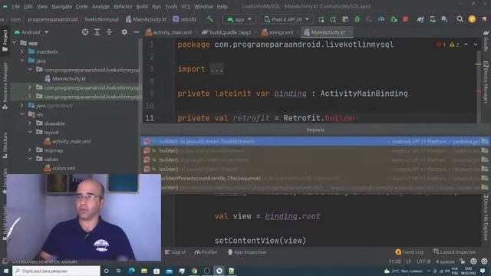Open the SDK Manager icon

point(445,19)
